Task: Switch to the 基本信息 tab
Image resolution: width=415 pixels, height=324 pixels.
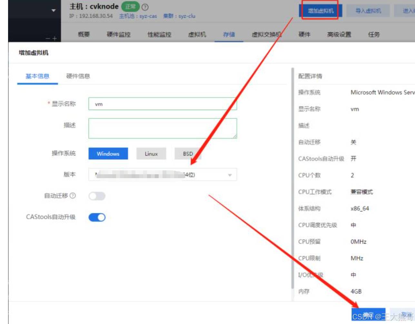Action: coord(37,76)
